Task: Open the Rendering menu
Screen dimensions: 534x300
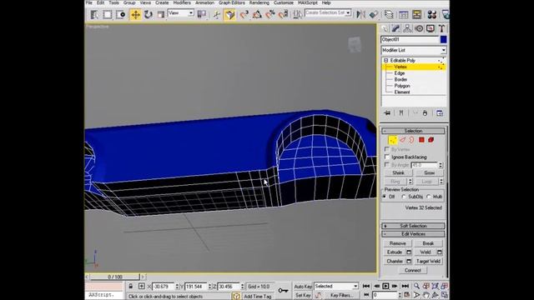Action: 259,2
